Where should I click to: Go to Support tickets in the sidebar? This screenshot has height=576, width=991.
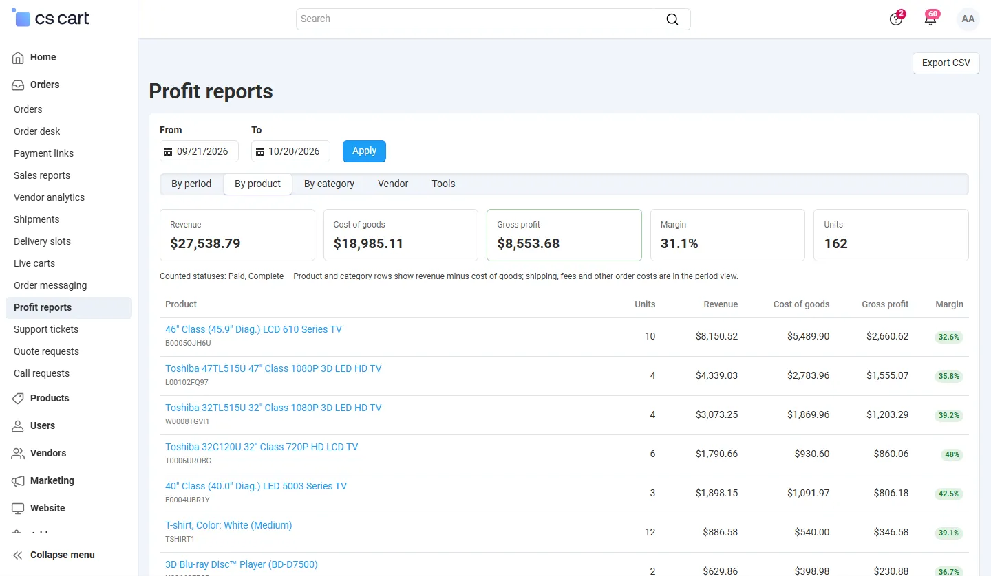point(46,329)
